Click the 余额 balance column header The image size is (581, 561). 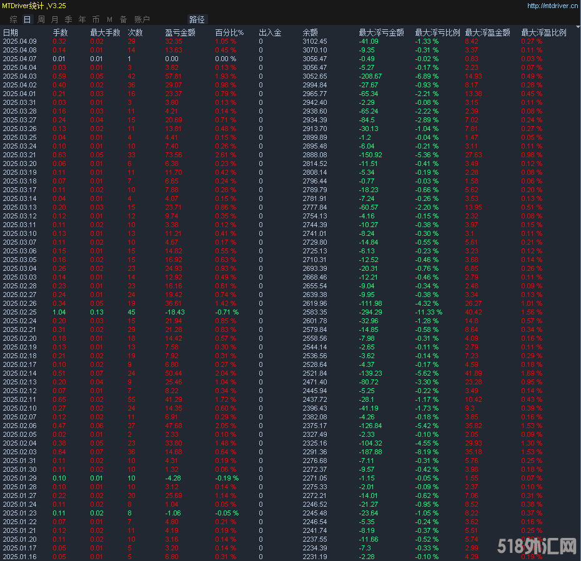(310, 32)
